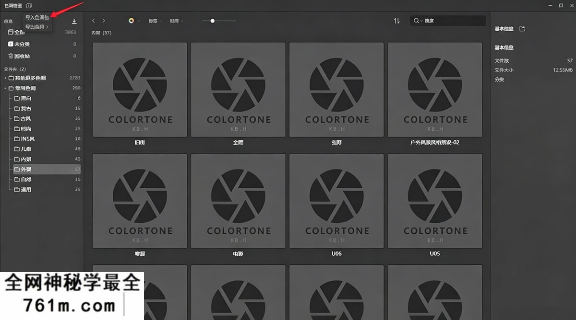
Task: Select the 寒晨 preset thumbnail
Action: click(140, 201)
